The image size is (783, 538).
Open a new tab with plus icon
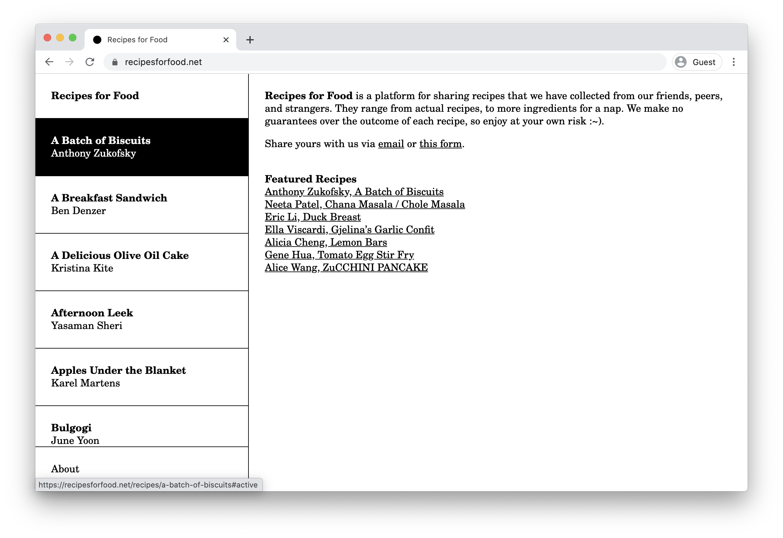click(250, 40)
